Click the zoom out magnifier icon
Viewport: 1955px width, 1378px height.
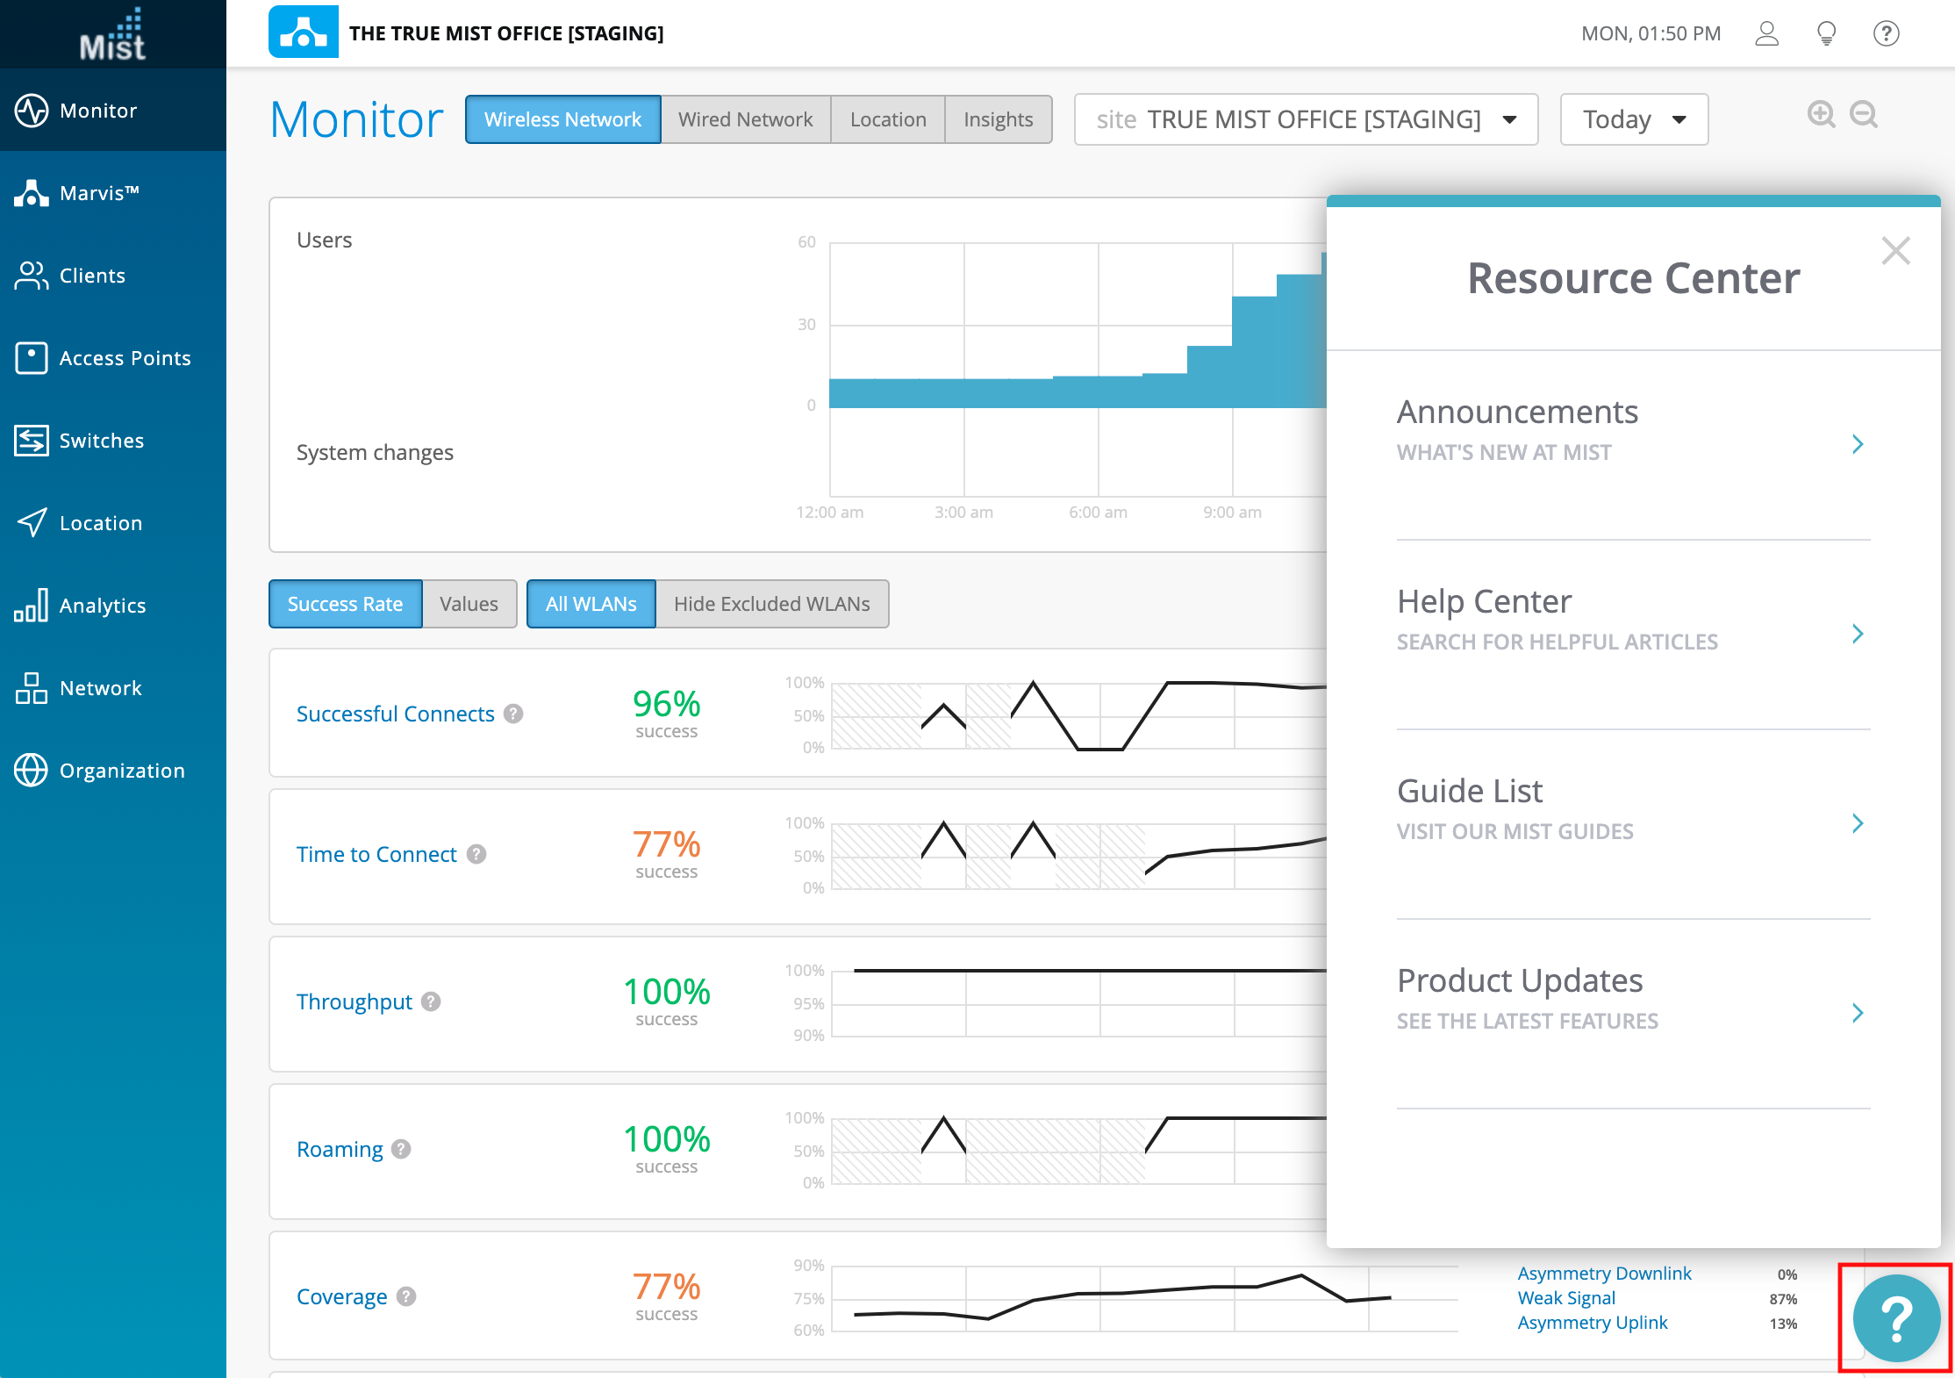(x=1863, y=115)
